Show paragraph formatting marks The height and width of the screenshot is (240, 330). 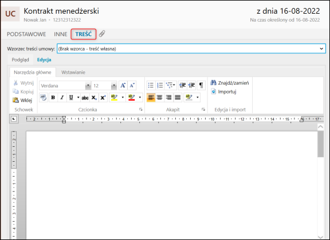(x=201, y=85)
